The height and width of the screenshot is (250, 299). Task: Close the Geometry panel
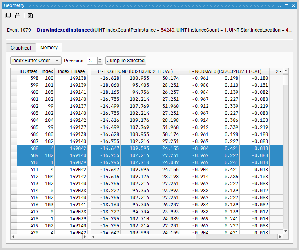tap(294, 6)
